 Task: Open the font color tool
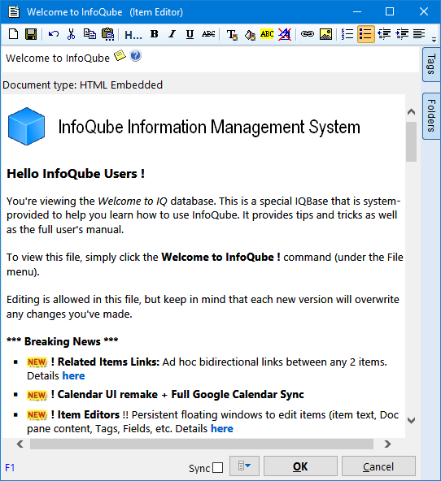pos(232,35)
